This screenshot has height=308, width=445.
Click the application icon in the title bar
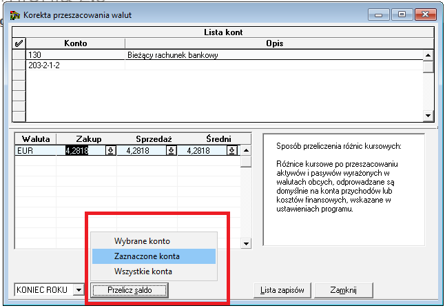click(14, 15)
